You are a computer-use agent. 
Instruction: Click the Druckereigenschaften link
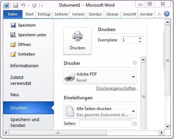click(x=116, y=88)
